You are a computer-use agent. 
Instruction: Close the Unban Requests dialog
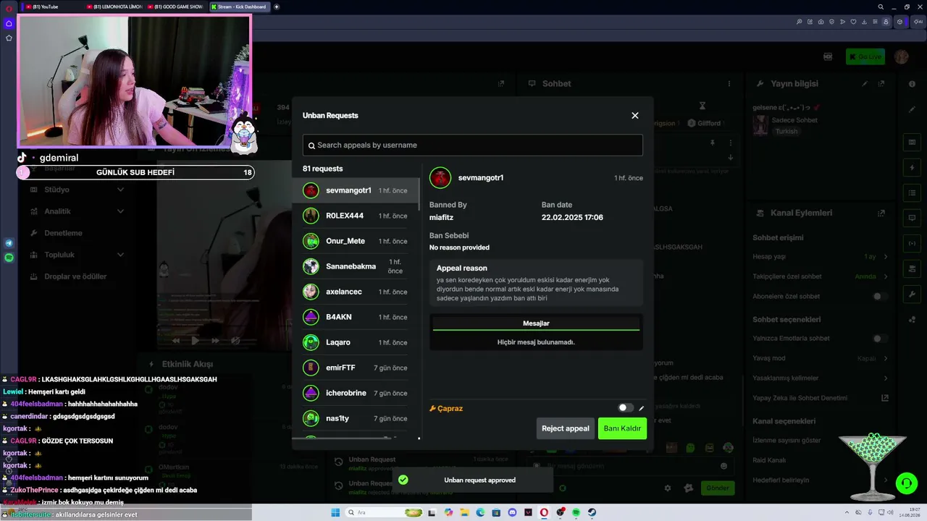pyautogui.click(x=635, y=116)
